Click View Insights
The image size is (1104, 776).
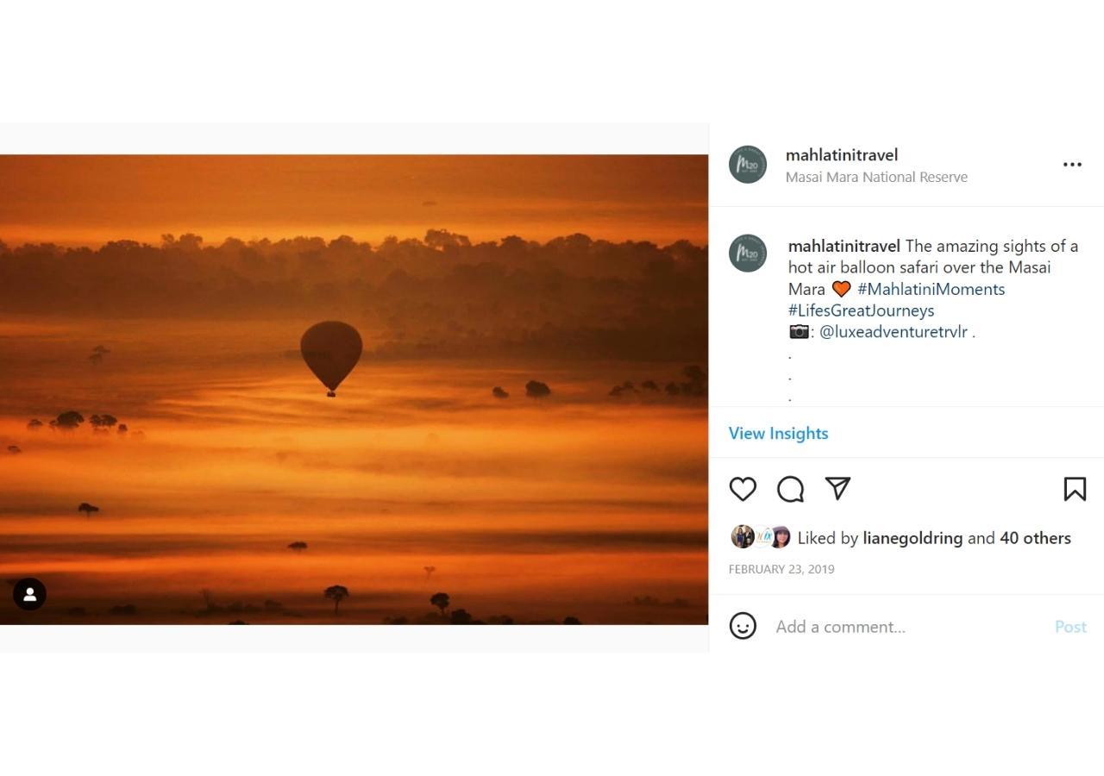(x=779, y=433)
